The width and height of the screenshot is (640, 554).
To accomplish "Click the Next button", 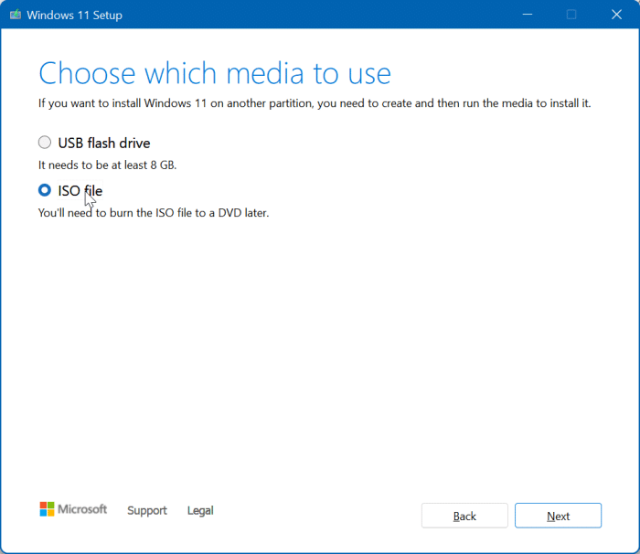I will (x=558, y=516).
